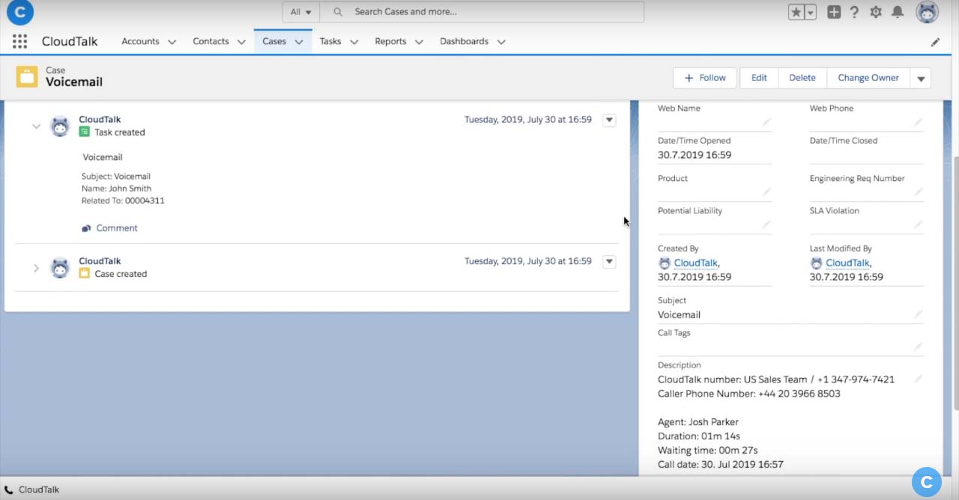
Task: Click the CloudTalk floating widget button
Action: (x=927, y=482)
